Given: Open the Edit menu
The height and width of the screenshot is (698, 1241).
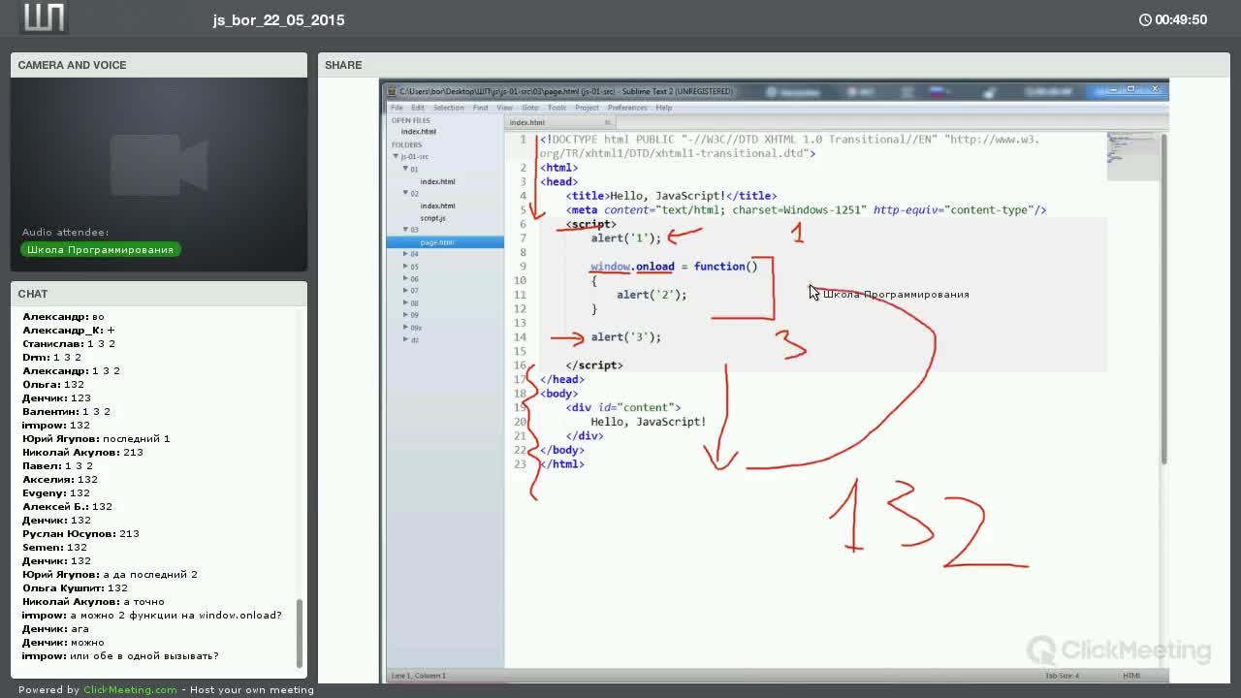Looking at the screenshot, I should tap(418, 108).
